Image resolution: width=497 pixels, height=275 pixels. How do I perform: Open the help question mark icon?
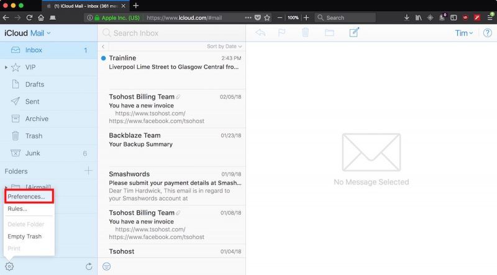[487, 33]
